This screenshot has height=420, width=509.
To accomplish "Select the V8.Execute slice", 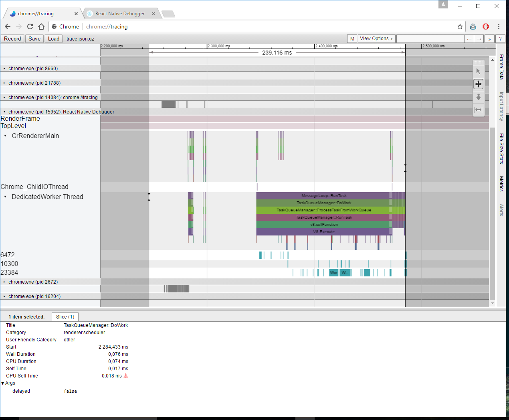I will tap(324, 232).
